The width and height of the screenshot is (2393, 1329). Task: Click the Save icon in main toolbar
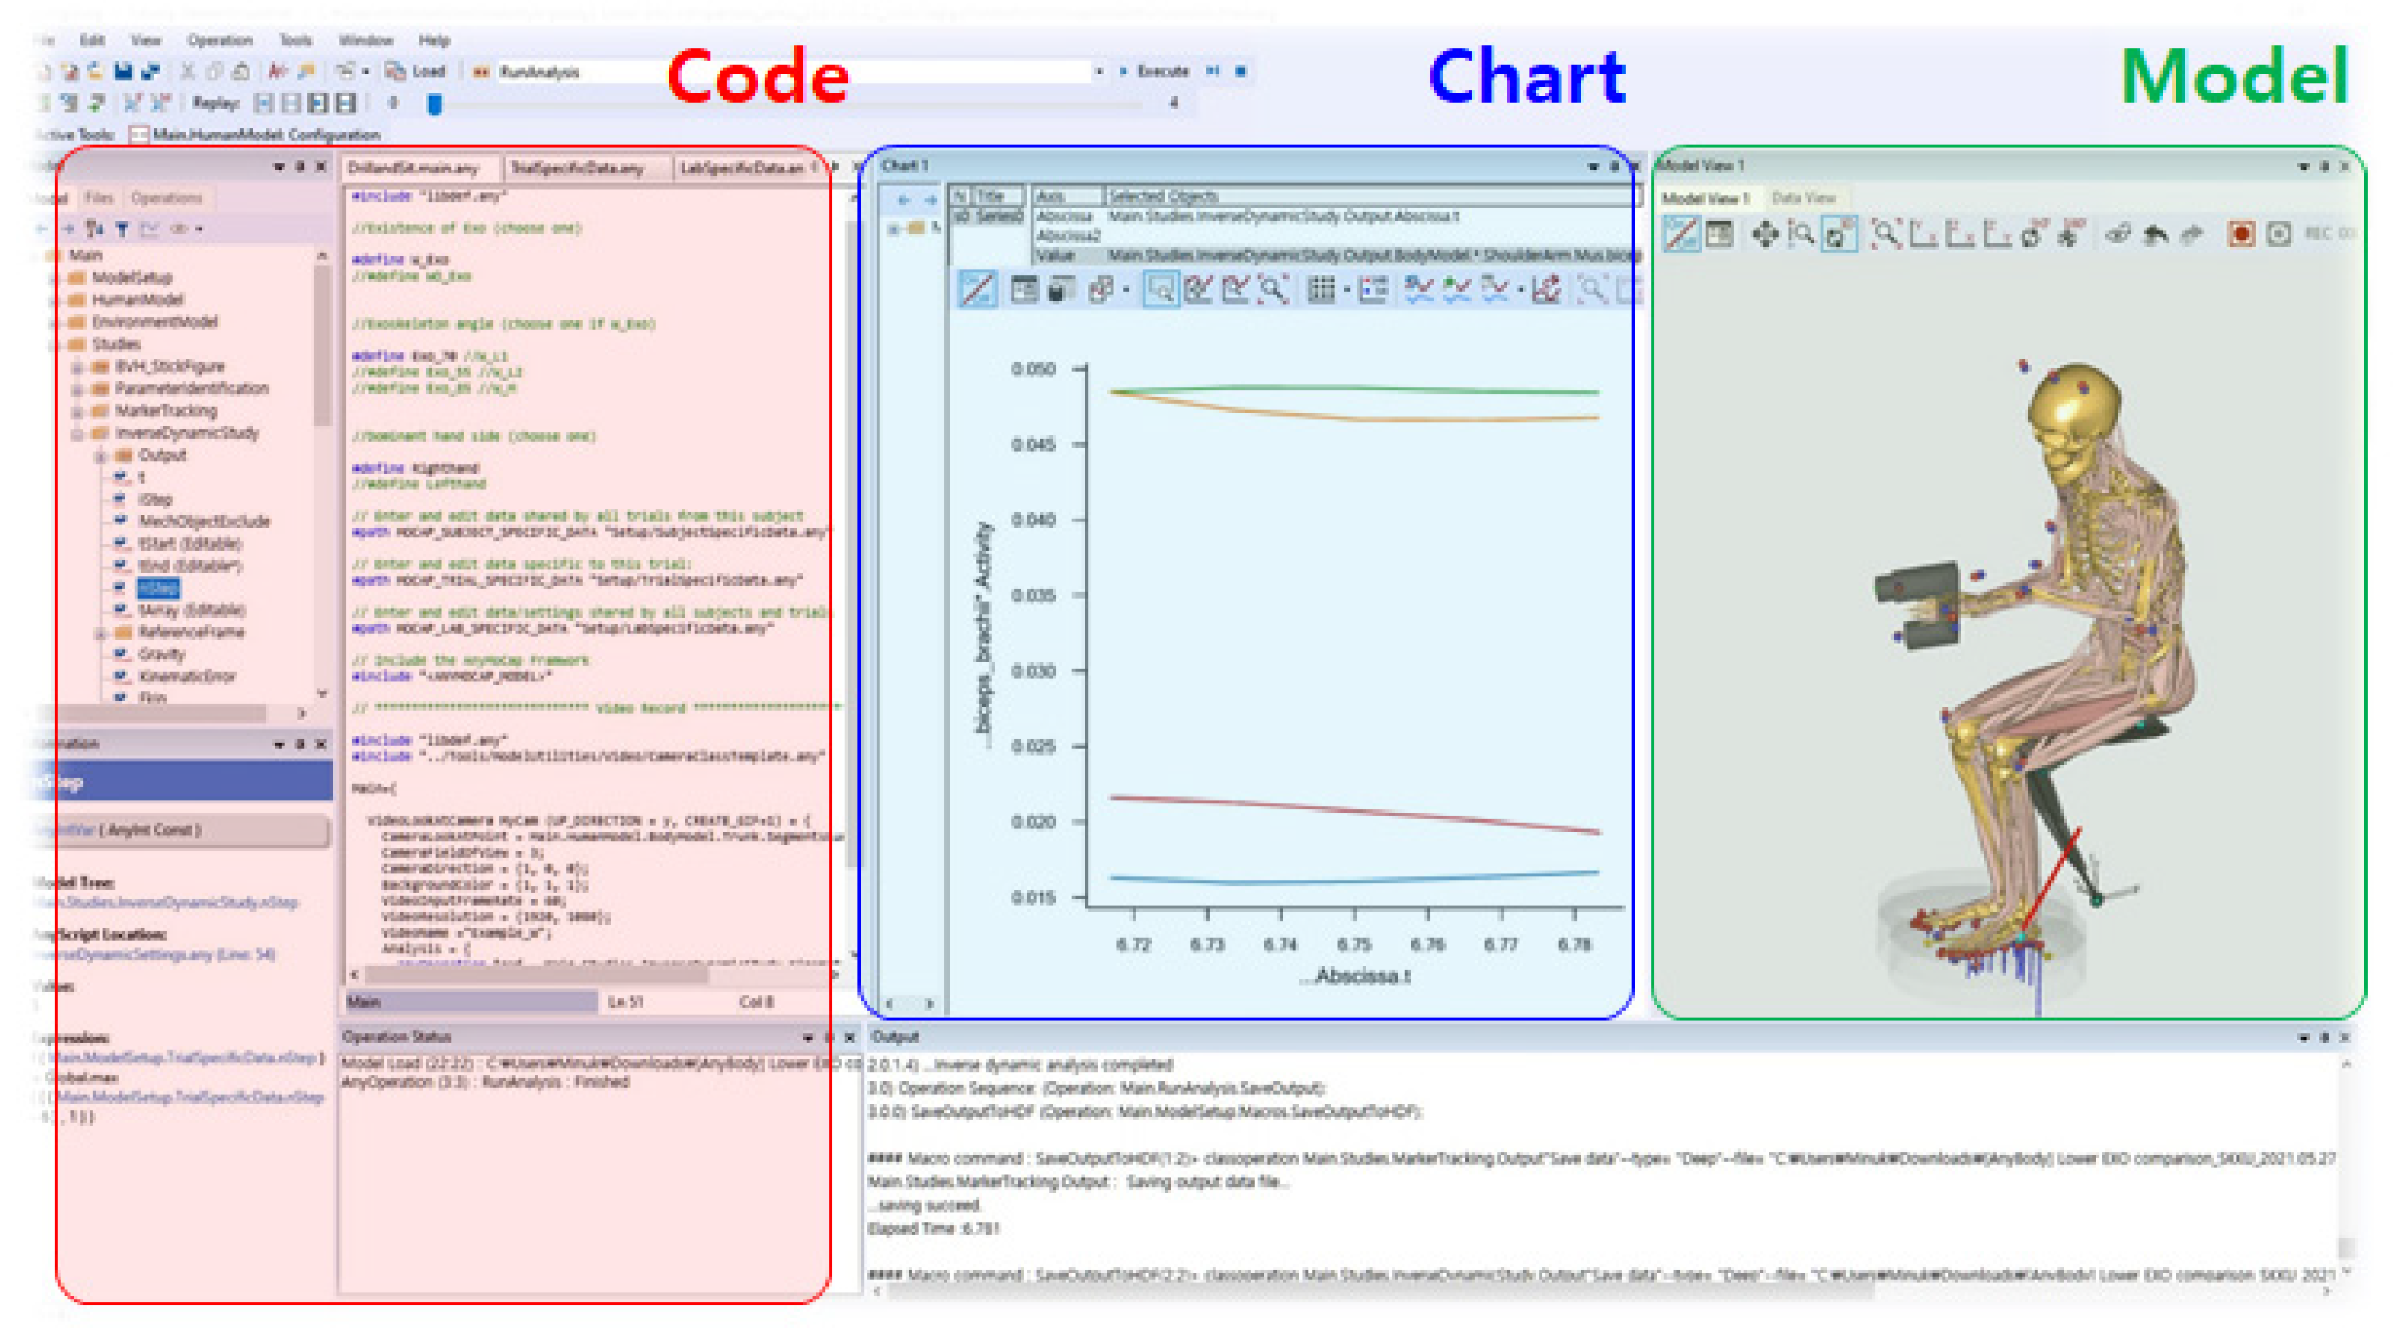122,70
